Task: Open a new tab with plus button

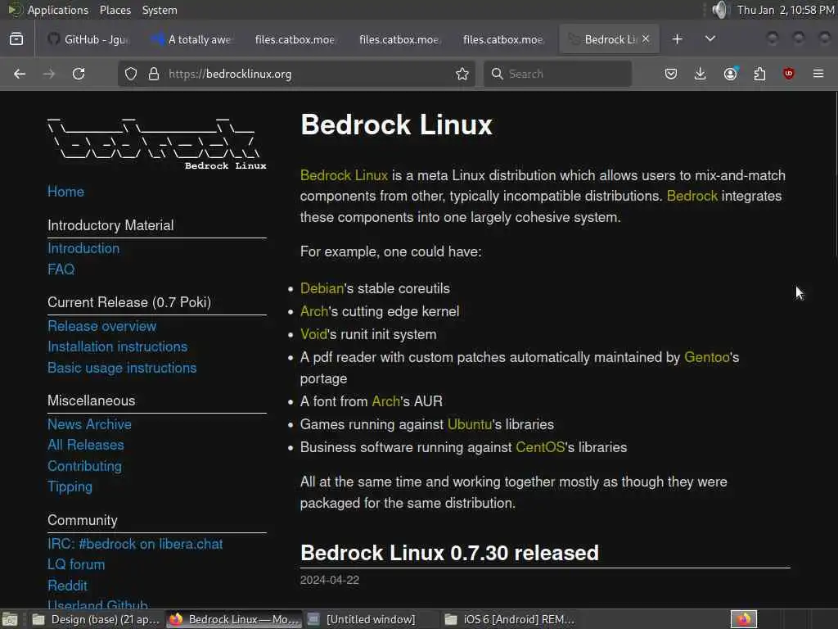Action: (x=677, y=39)
